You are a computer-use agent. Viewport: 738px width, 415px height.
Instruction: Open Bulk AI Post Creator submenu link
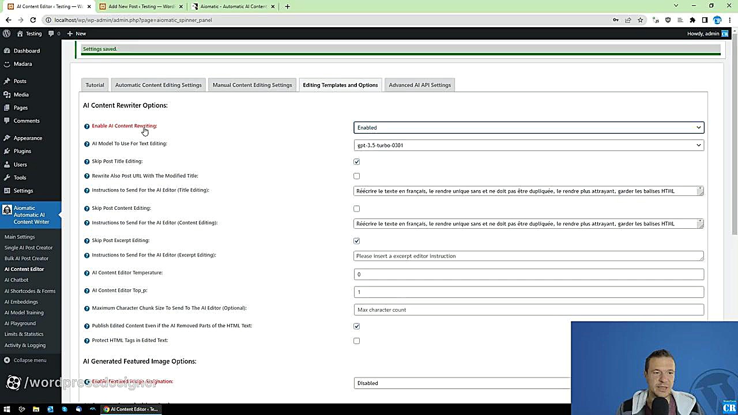pos(27,258)
